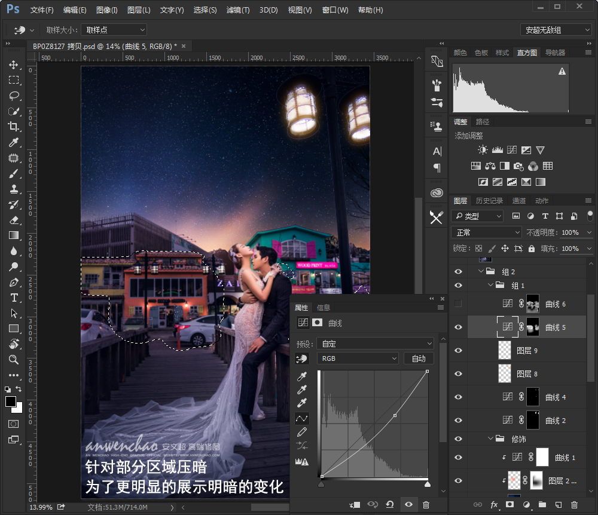Click the curves white point slider
This screenshot has width=598, height=515.
click(428, 484)
